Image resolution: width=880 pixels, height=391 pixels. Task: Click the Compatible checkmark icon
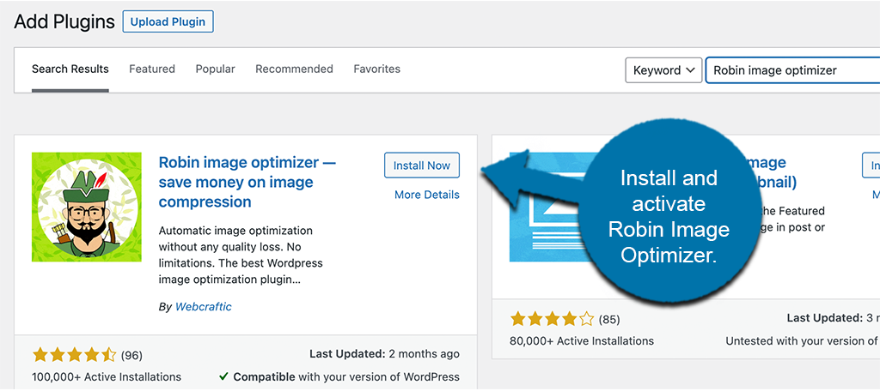[224, 376]
